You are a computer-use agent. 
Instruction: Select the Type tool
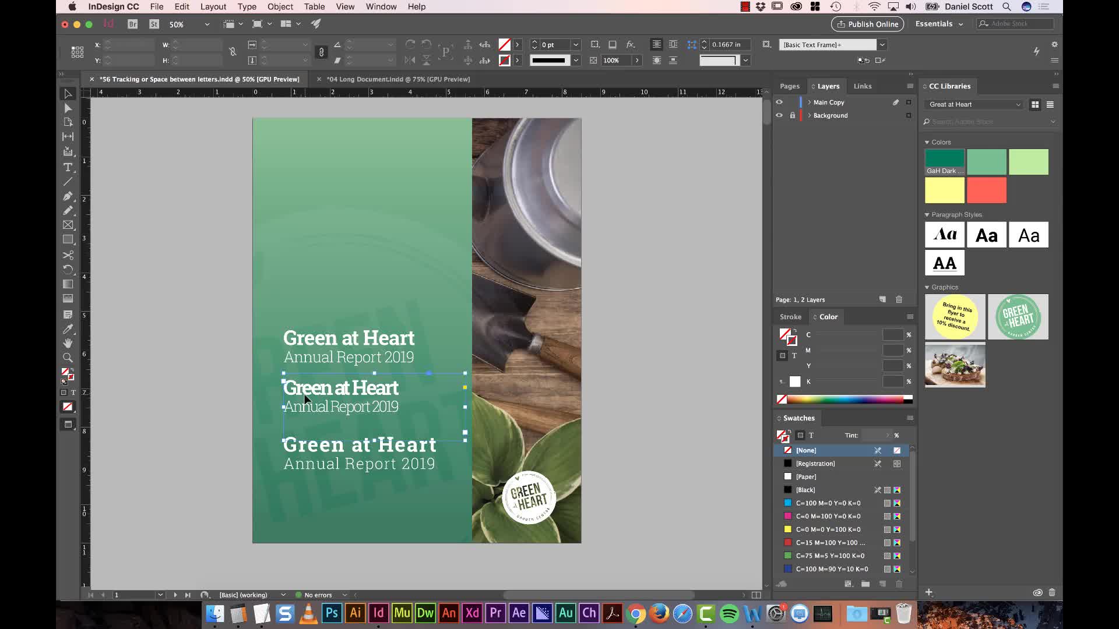(68, 167)
